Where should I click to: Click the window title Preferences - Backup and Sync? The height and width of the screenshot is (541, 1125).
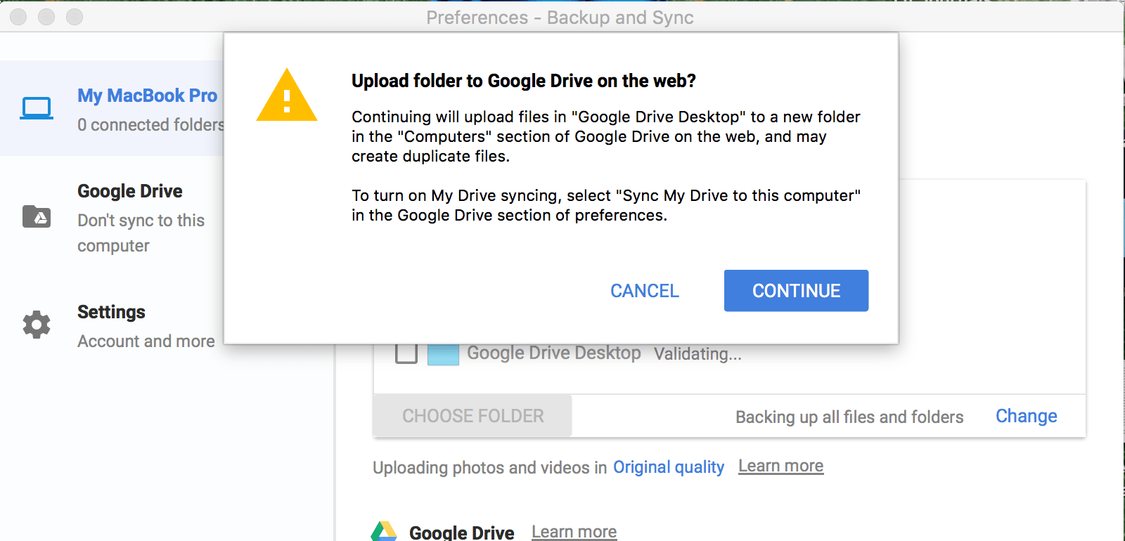pyautogui.click(x=560, y=17)
